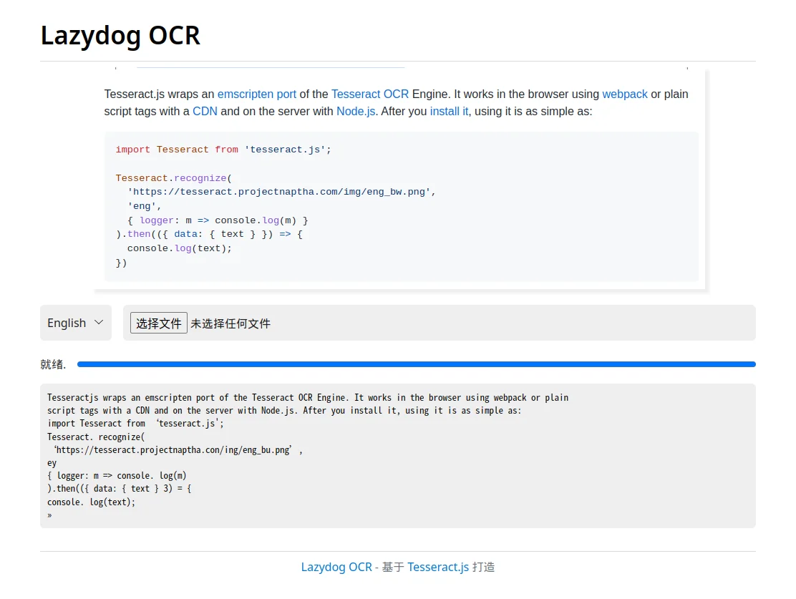Click the 就绪 status label
Viewport: 796px width, 599px height.
(x=53, y=364)
